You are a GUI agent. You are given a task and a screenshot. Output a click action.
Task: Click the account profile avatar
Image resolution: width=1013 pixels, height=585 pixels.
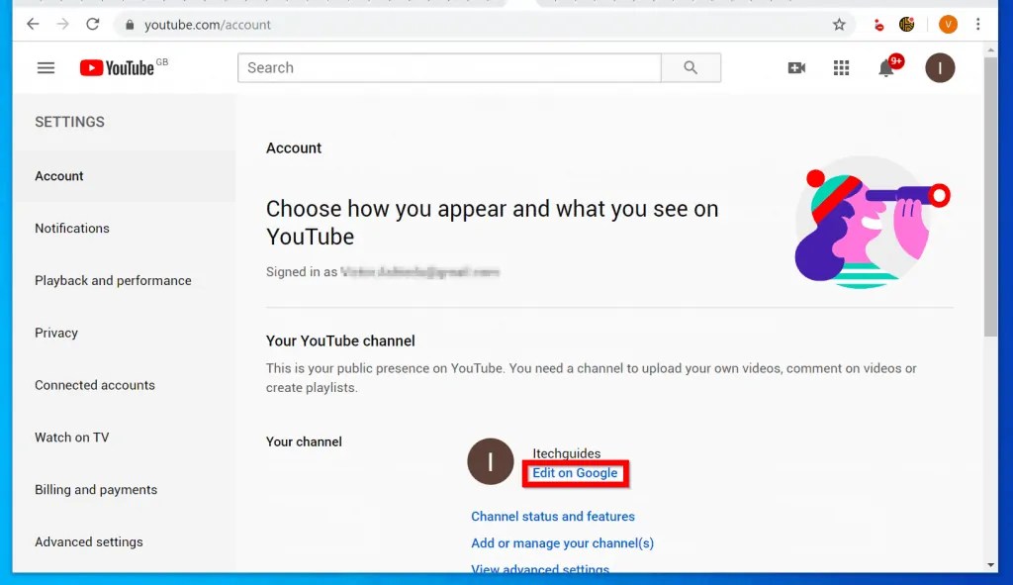click(x=939, y=67)
